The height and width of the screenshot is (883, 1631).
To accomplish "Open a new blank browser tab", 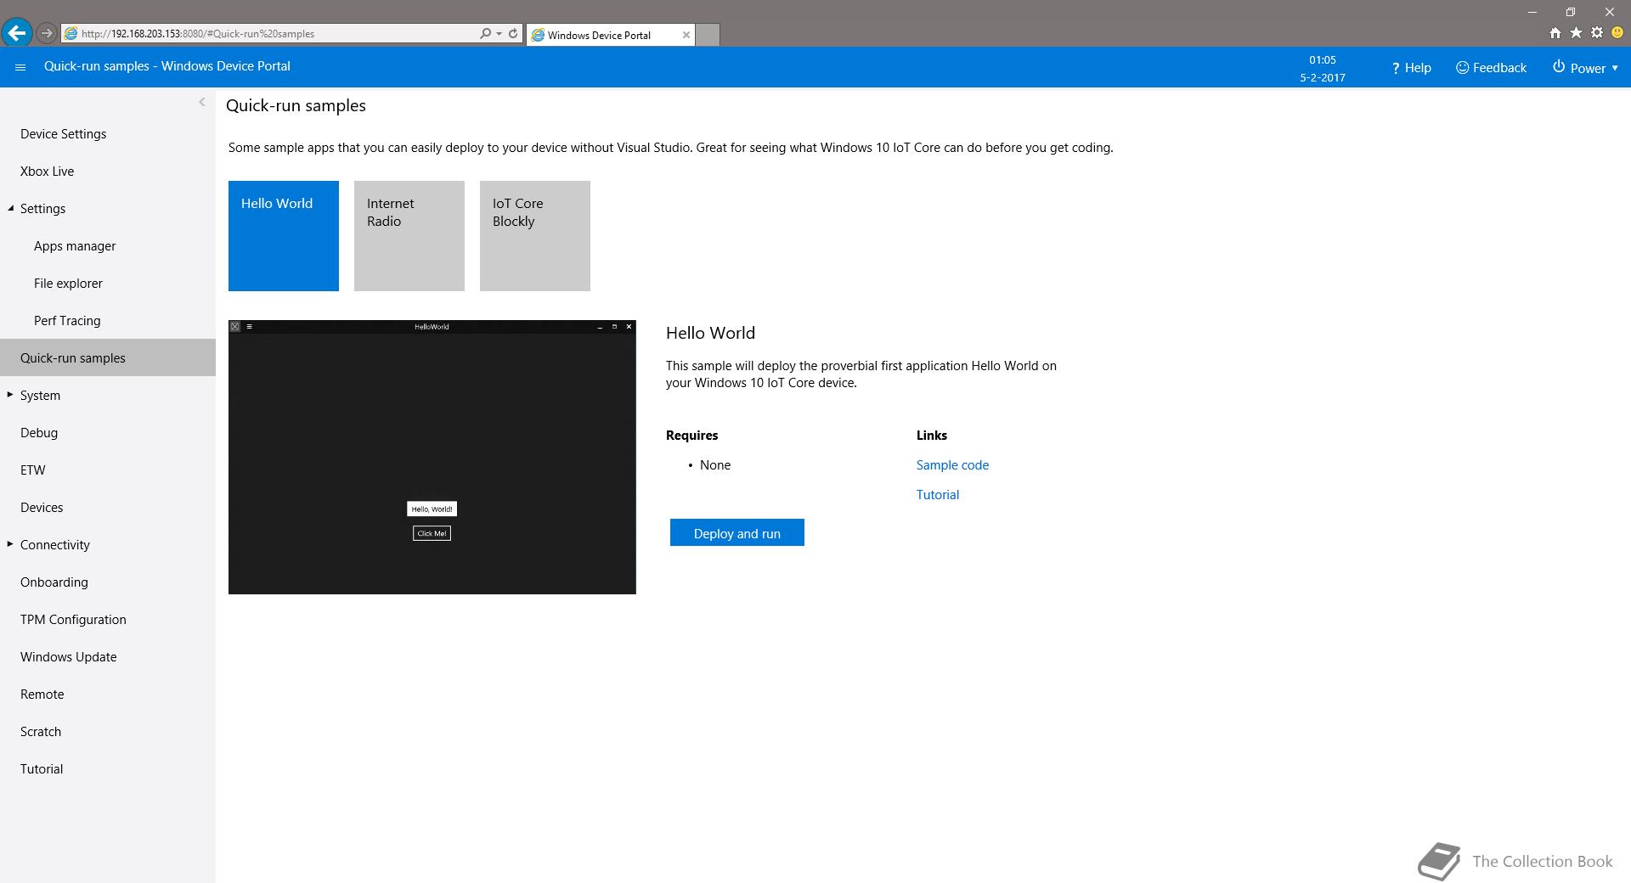I will coord(708,35).
